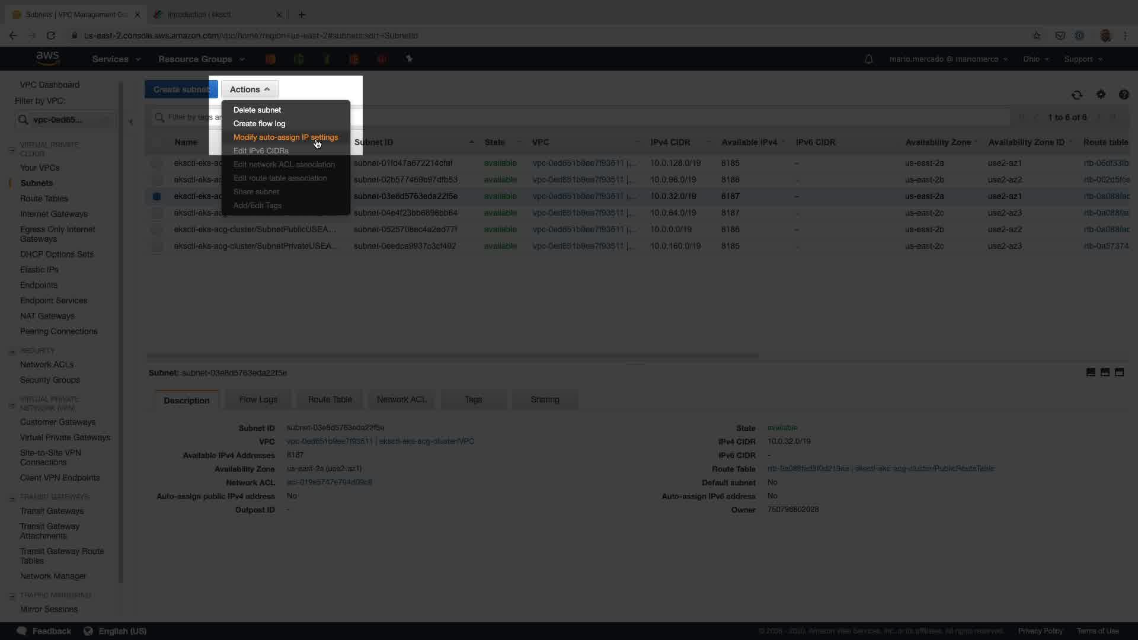Click the Create subnet button
The image size is (1138, 640).
(x=180, y=89)
